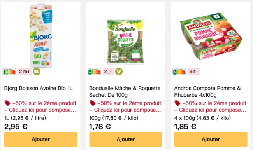
Task: Click the red promo tag icon under Bjorg
Action: [x=7, y=103]
